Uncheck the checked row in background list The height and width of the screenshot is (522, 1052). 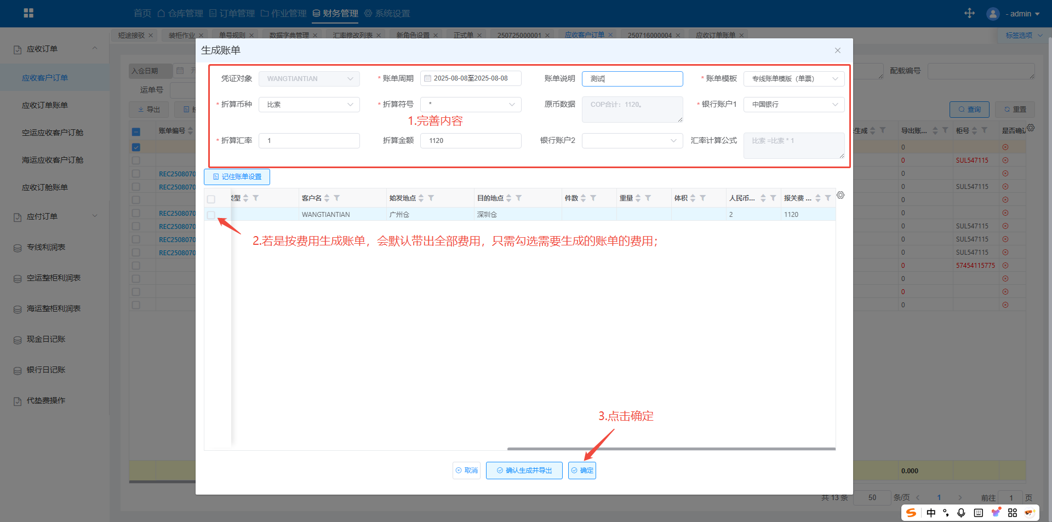click(136, 147)
